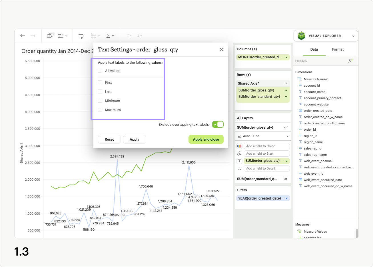Click the 2,591,439 data label
Image resolution: width=373 pixels, height=267 pixels.
point(117,156)
